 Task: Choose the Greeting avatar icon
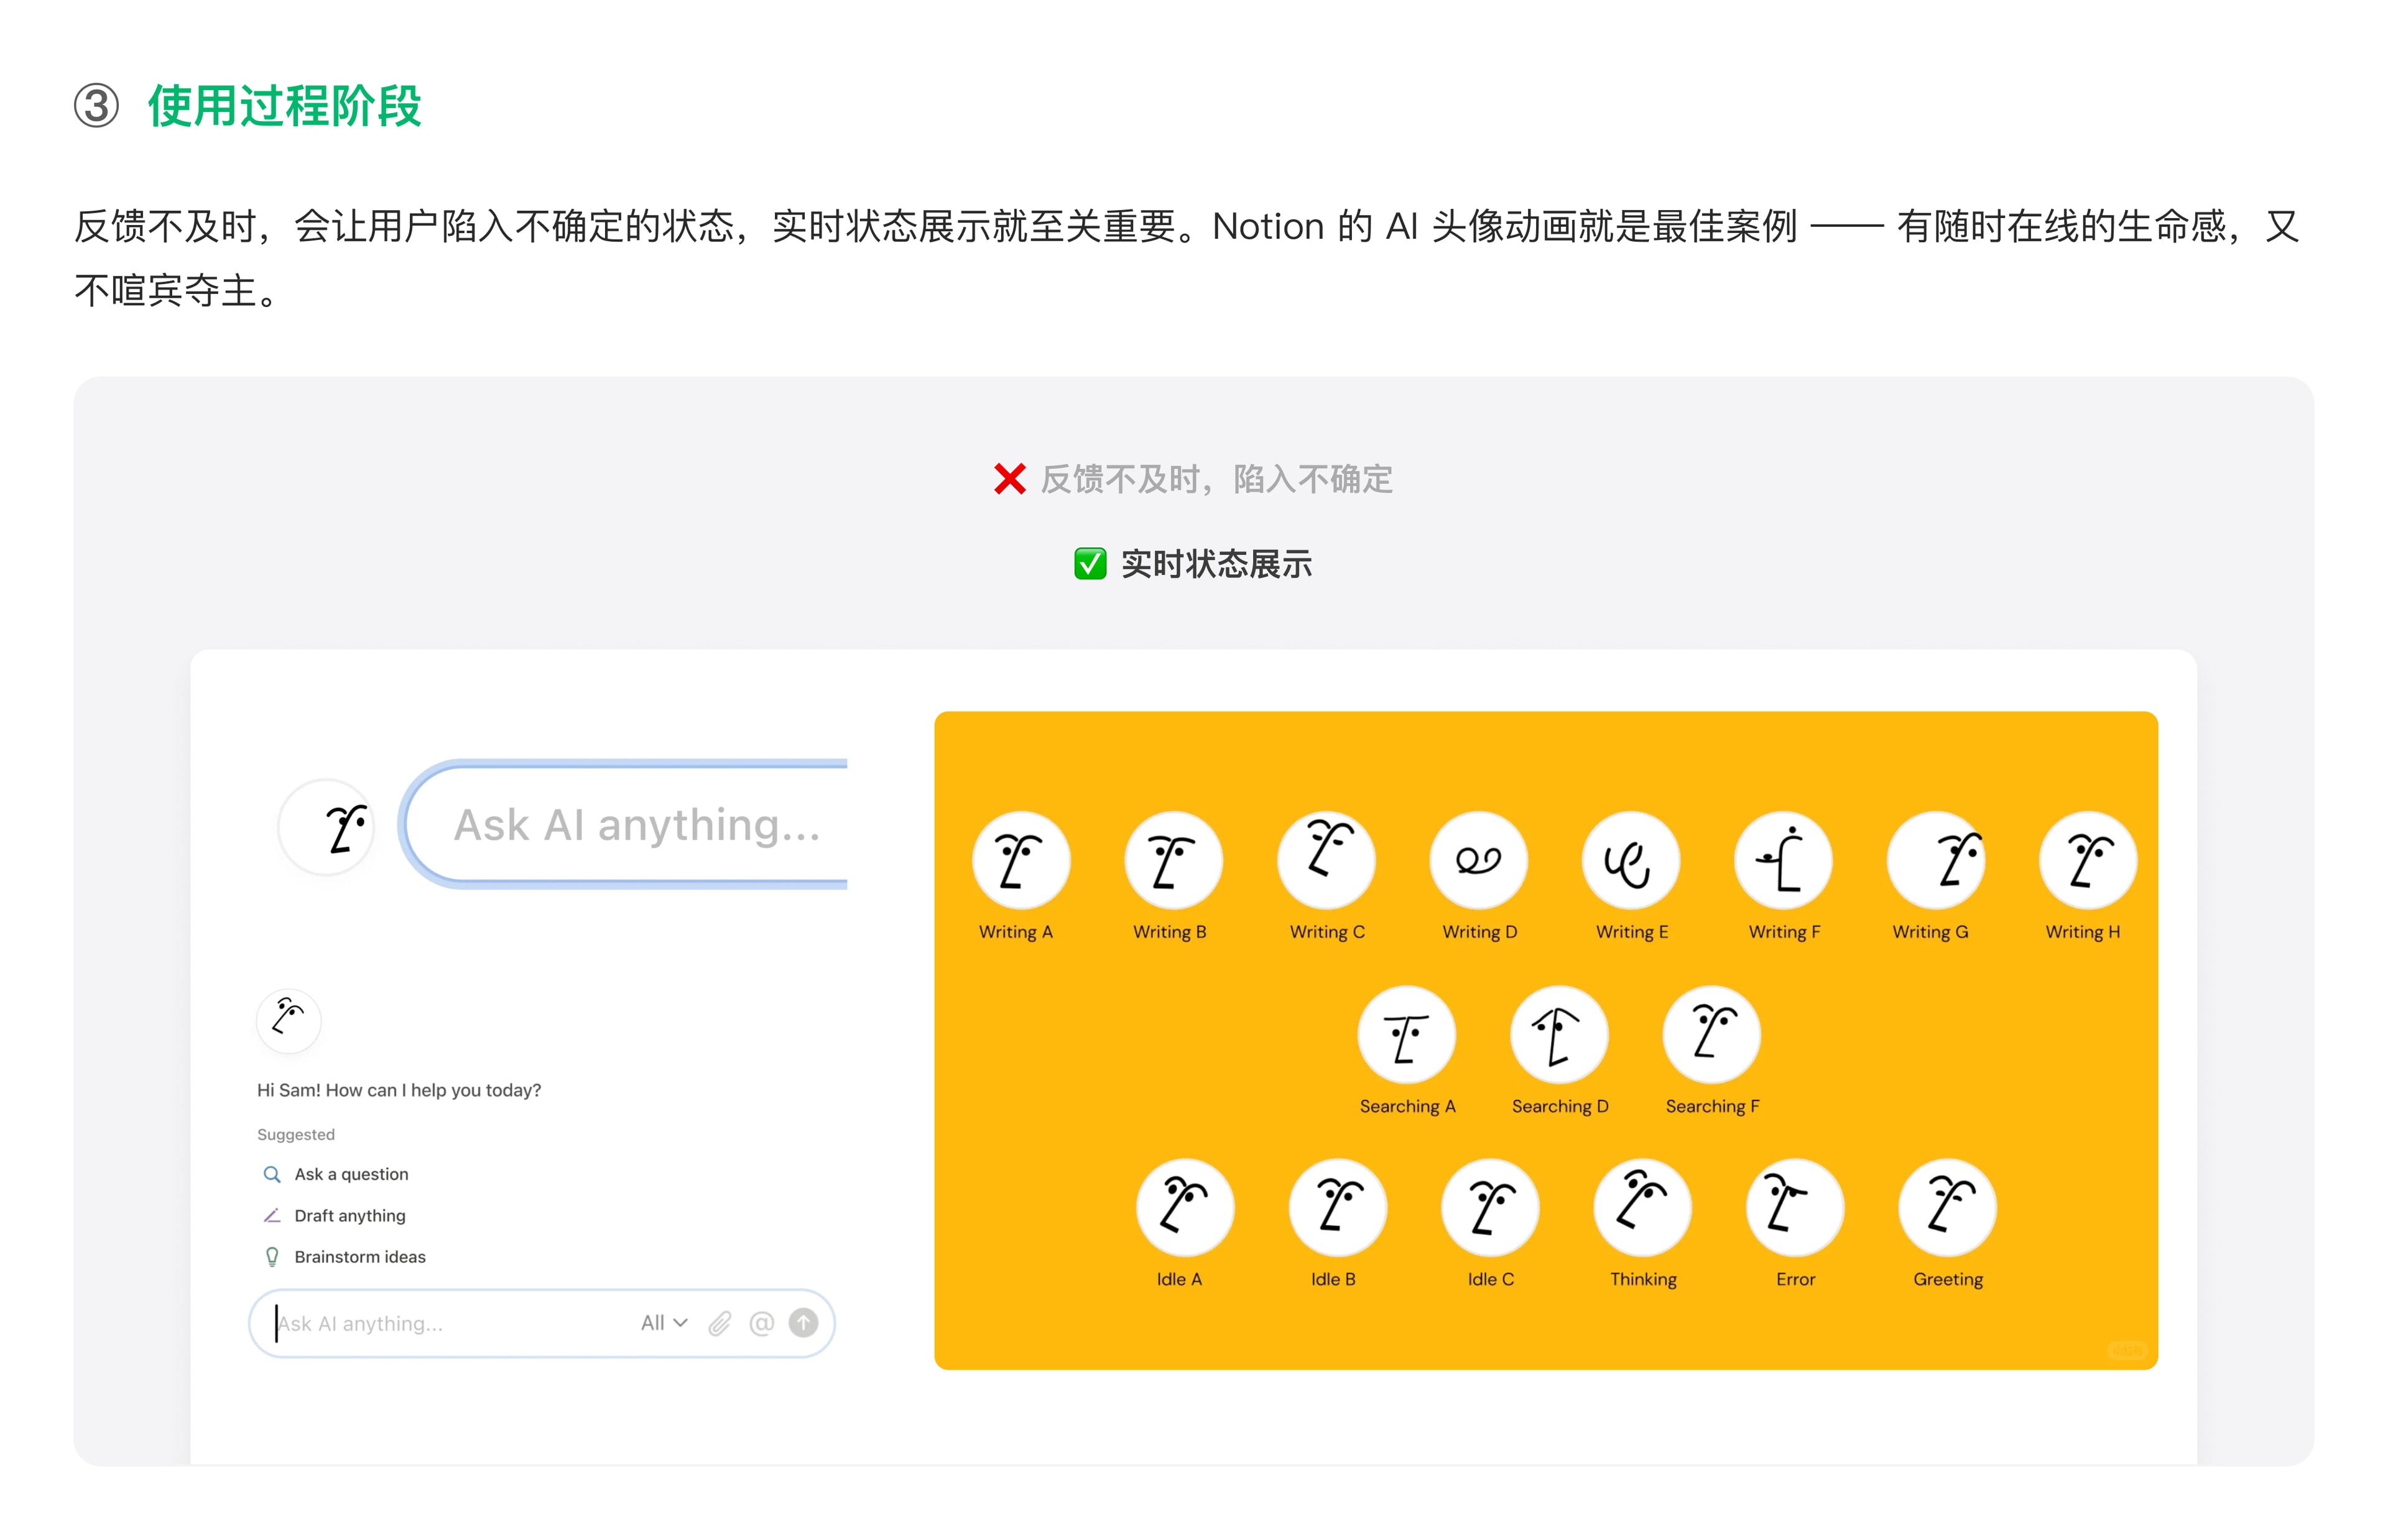pyautogui.click(x=1947, y=1207)
